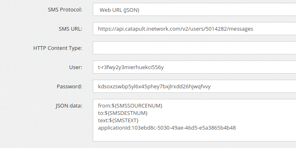The width and height of the screenshot is (296, 148).
Task: Place cursor on the from:${SMSSOURCENUM} line
Action: click(130, 105)
